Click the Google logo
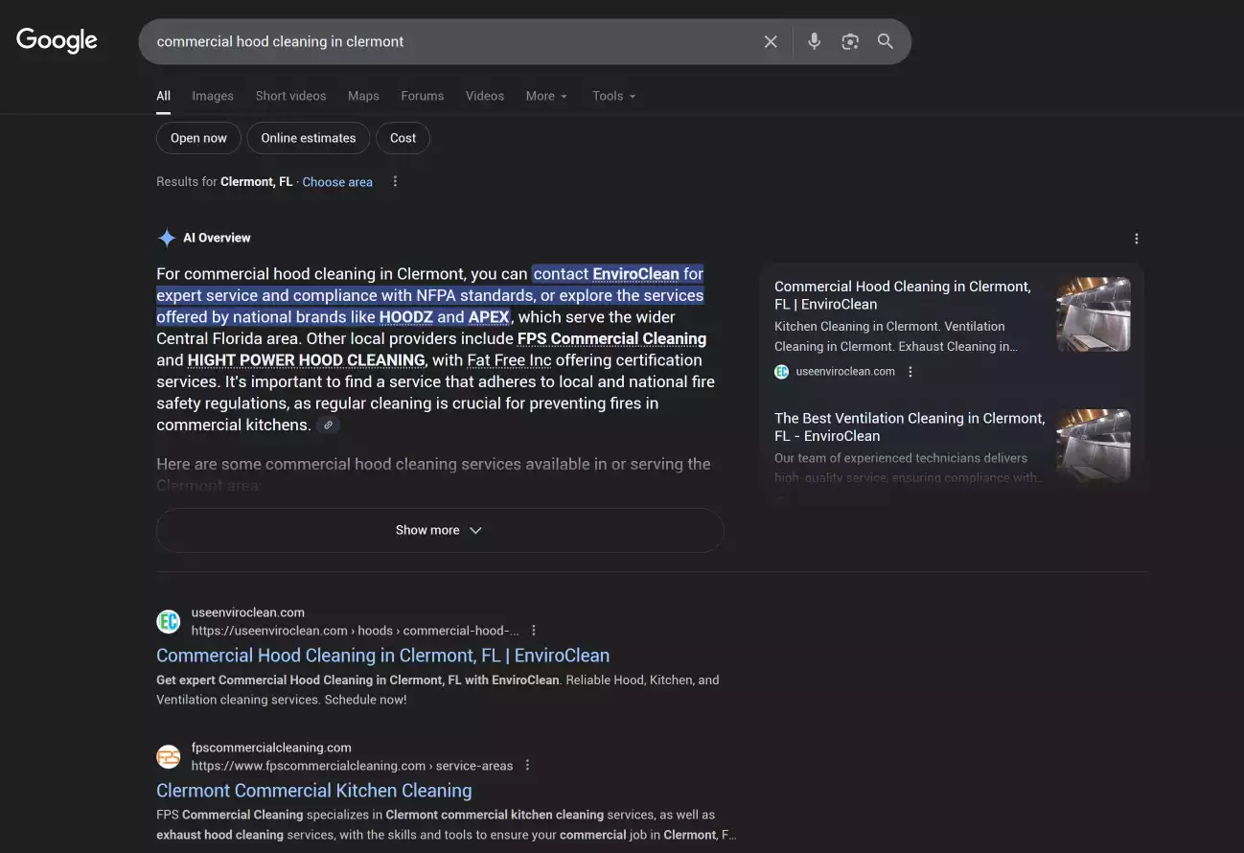Image resolution: width=1244 pixels, height=853 pixels. tap(57, 40)
